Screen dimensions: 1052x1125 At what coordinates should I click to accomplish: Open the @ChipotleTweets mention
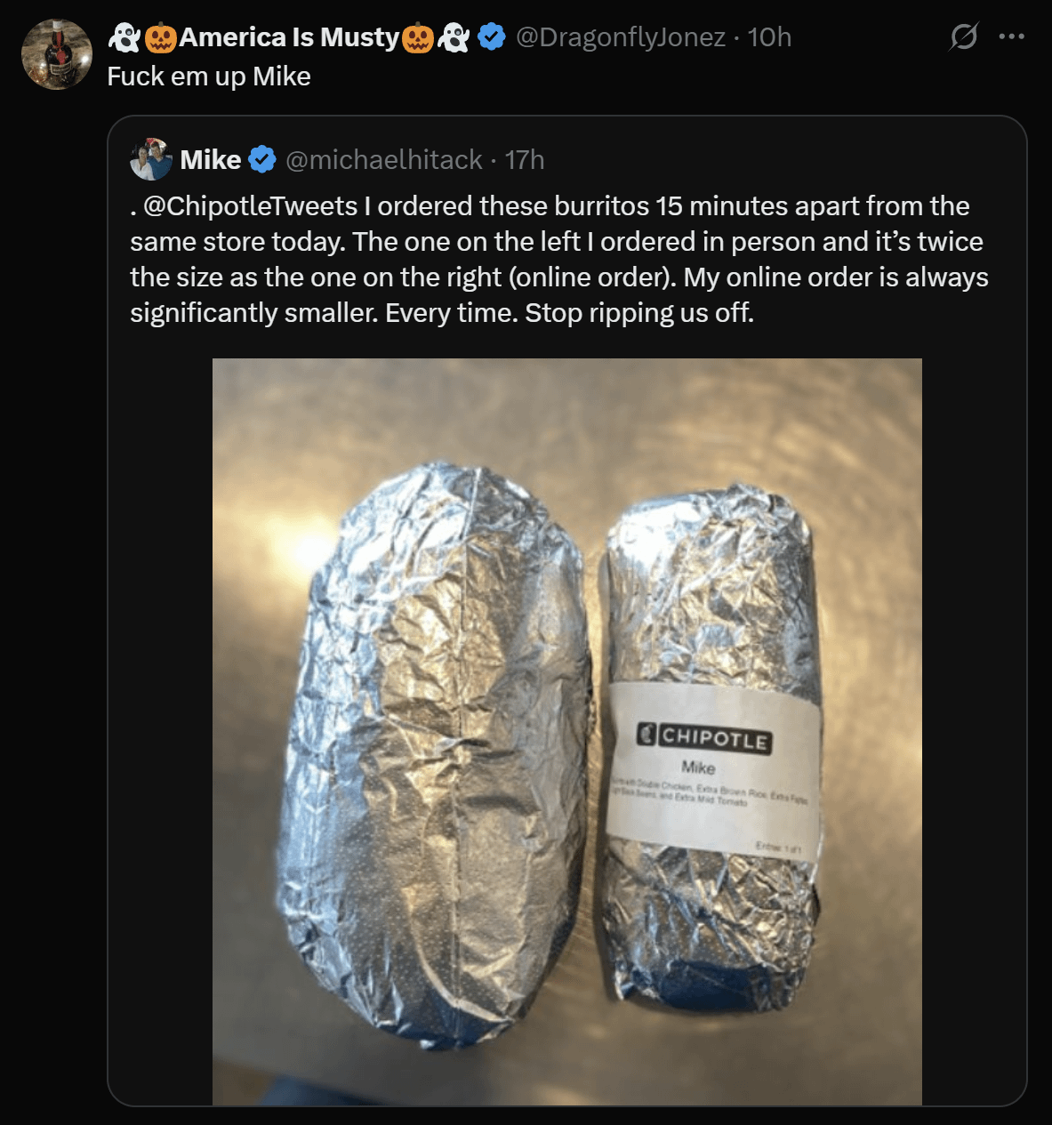[x=251, y=206]
